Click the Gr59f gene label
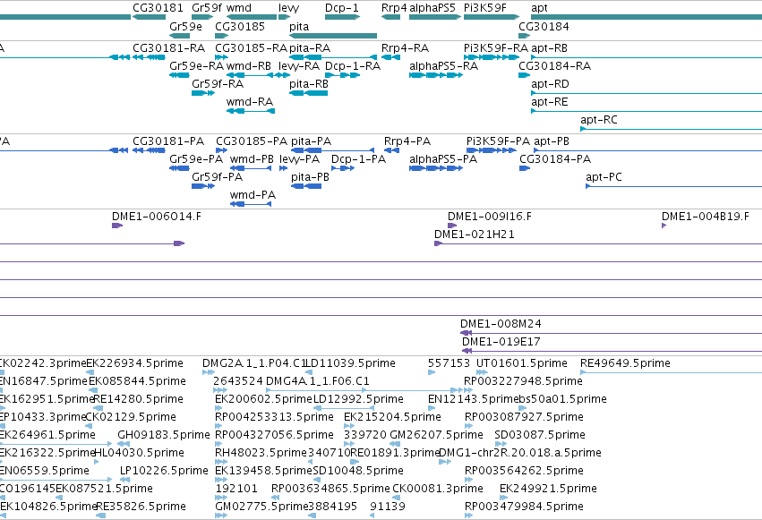 (x=207, y=8)
